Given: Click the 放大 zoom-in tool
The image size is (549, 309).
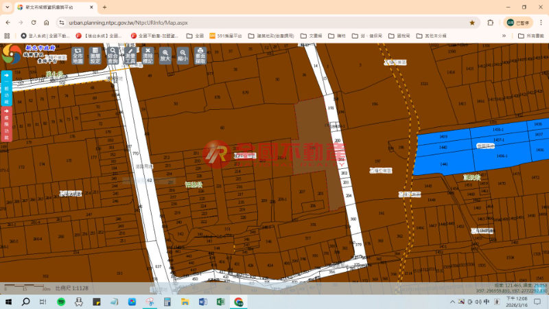Looking at the screenshot, I should pos(165,55).
